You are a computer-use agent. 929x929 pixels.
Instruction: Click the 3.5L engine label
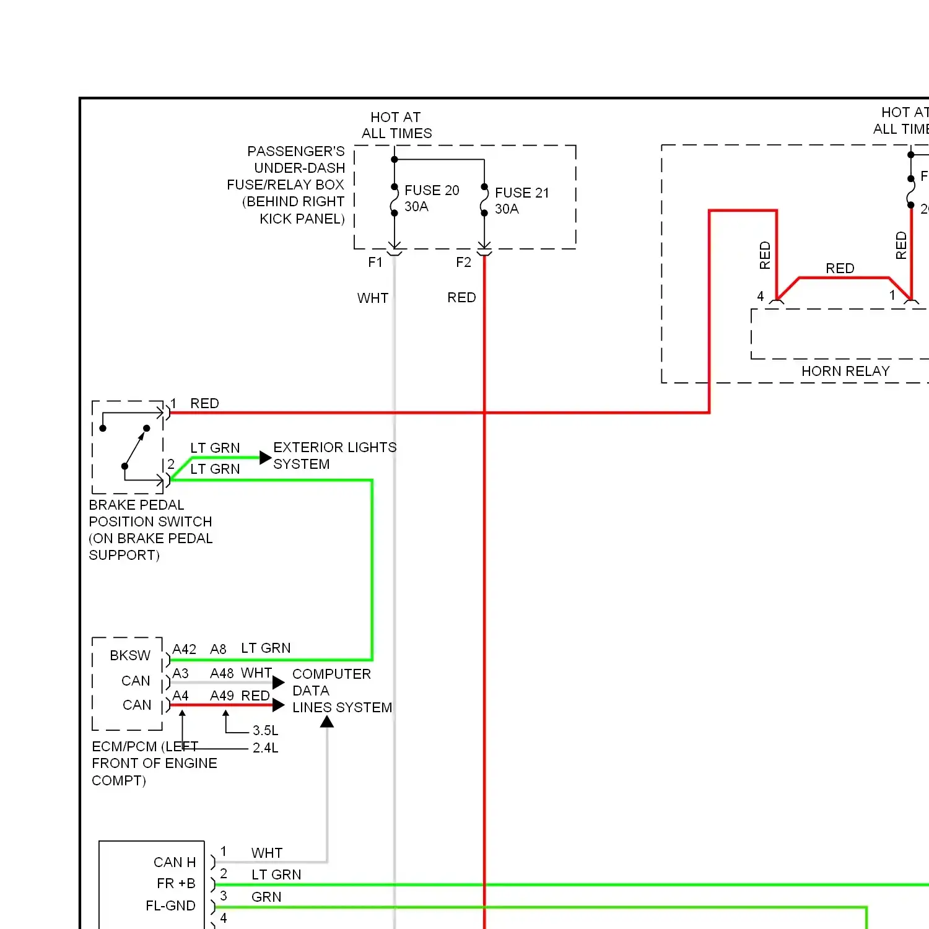click(265, 731)
